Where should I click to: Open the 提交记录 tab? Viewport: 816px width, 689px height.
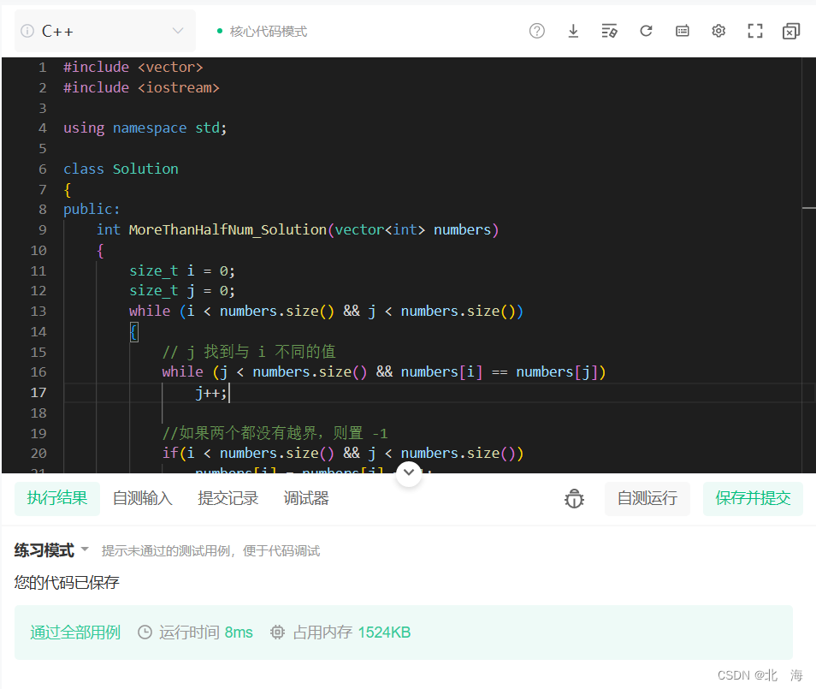click(x=228, y=498)
